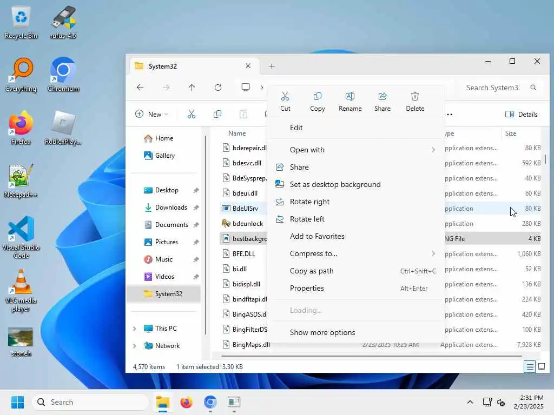
Task: Choose Edit from the context menu
Action: 355,128
